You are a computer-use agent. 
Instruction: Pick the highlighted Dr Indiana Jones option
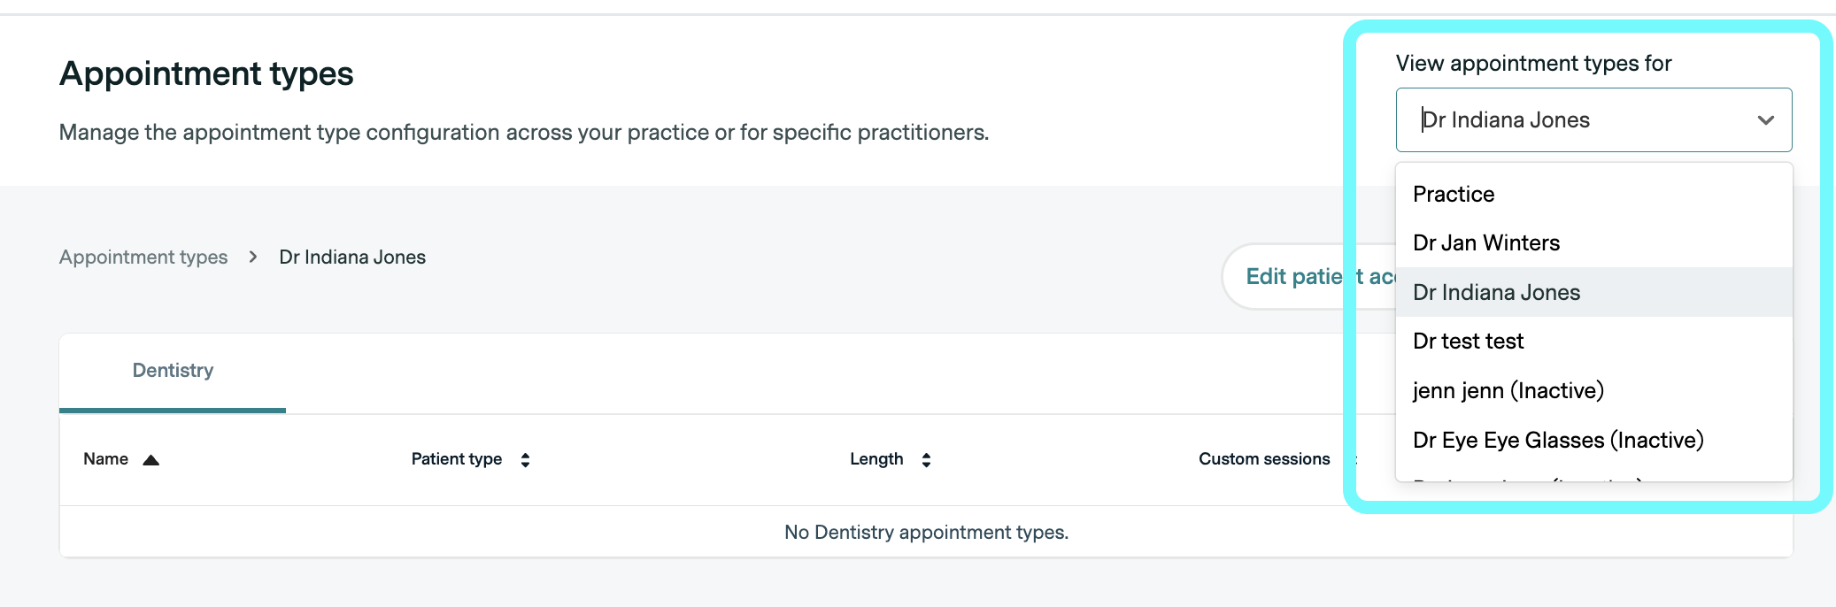click(1496, 293)
